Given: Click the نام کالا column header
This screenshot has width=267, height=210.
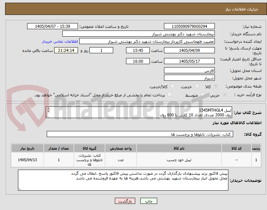Looking at the screenshot, I should click(x=179, y=148).
